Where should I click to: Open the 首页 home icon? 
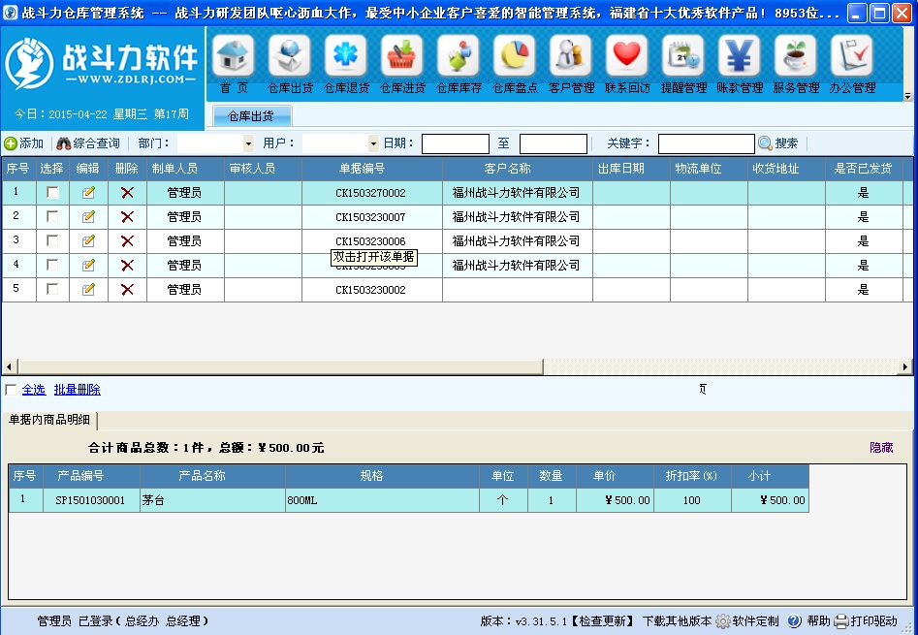(x=233, y=57)
